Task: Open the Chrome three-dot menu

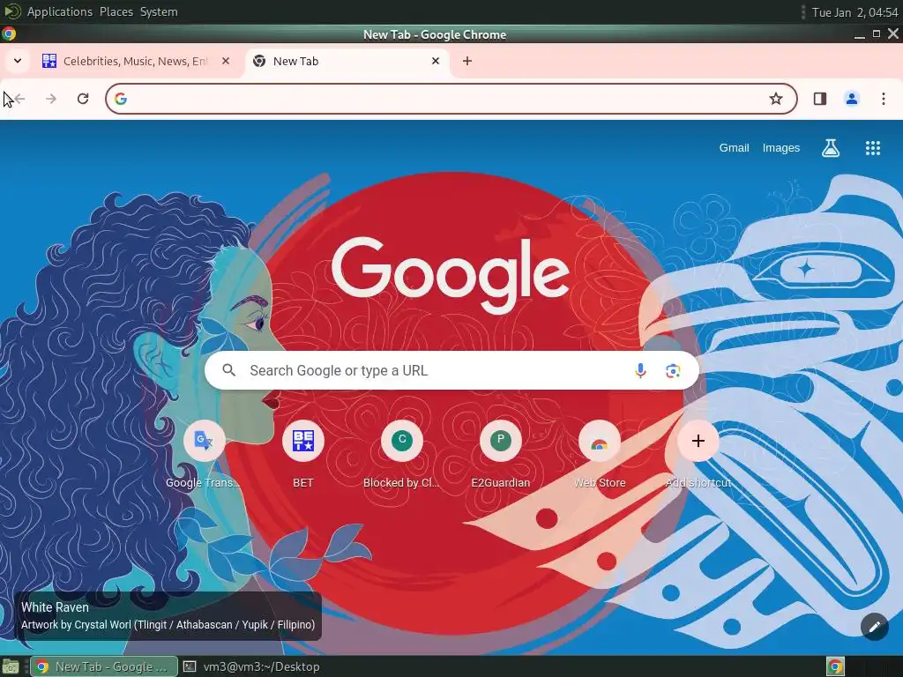Action: [883, 99]
